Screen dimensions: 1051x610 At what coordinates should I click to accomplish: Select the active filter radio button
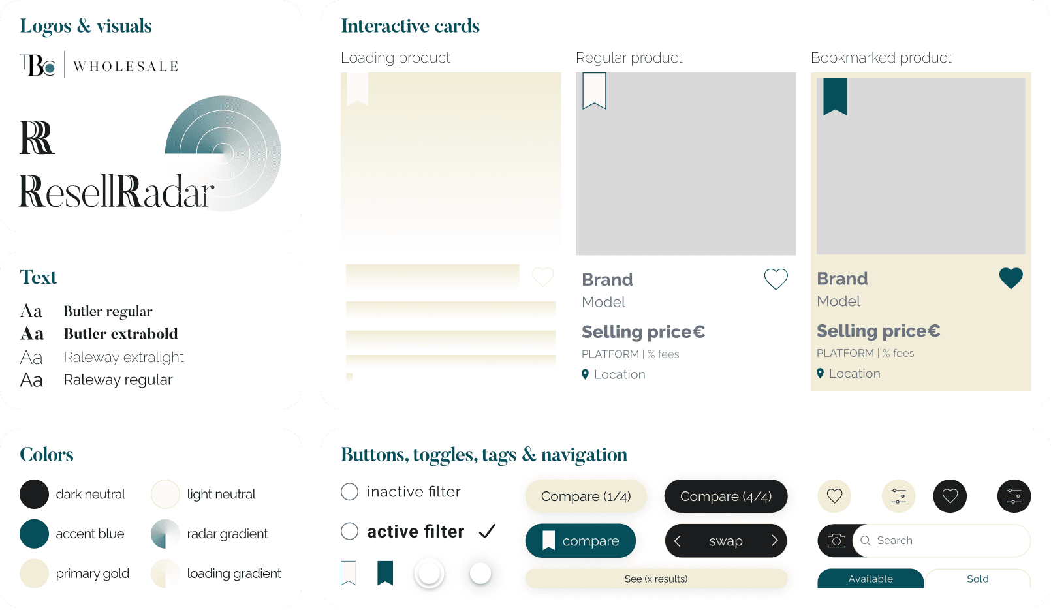tap(349, 532)
